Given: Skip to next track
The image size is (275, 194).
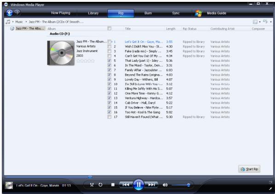Looking at the screenshot, I should tap(152, 185).
